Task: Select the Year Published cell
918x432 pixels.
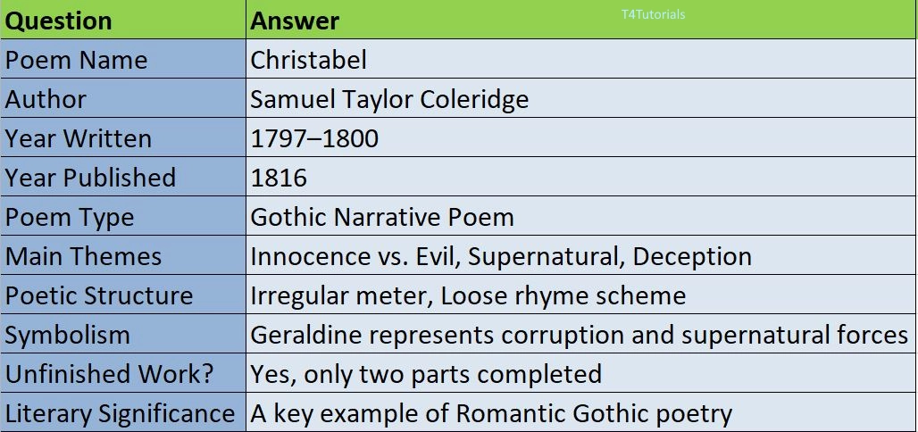Action: click(x=123, y=176)
